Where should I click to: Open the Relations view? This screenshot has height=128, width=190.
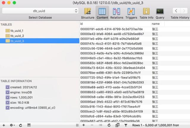point(117,13)
